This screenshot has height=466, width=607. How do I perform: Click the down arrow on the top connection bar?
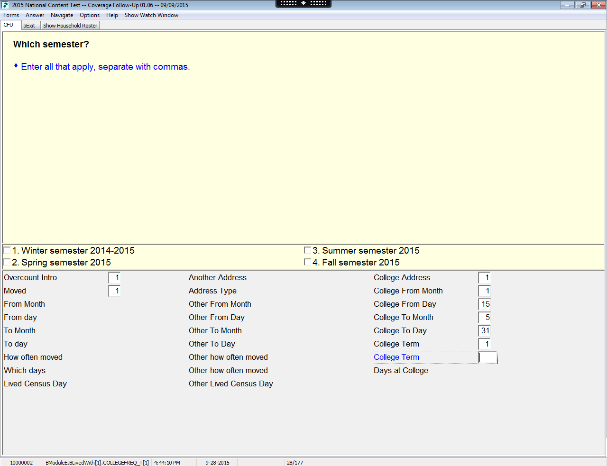(x=303, y=3)
